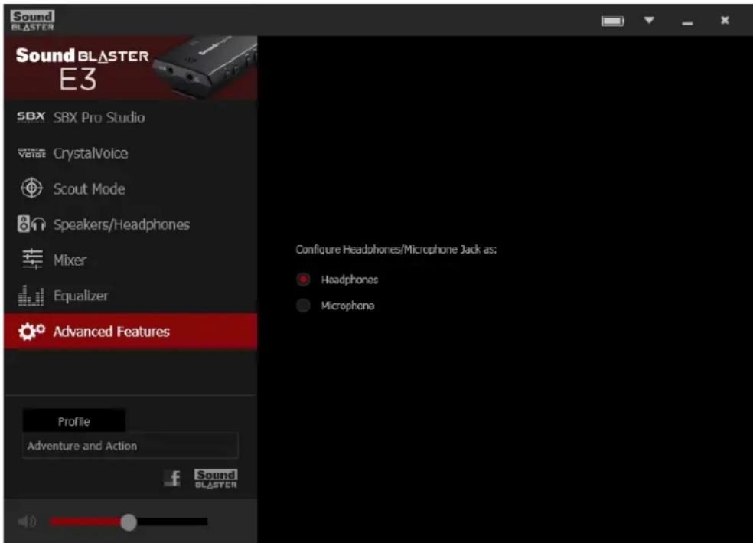The height and width of the screenshot is (543, 753).
Task: Minimize the Sound Blaster window
Action: 687,22
